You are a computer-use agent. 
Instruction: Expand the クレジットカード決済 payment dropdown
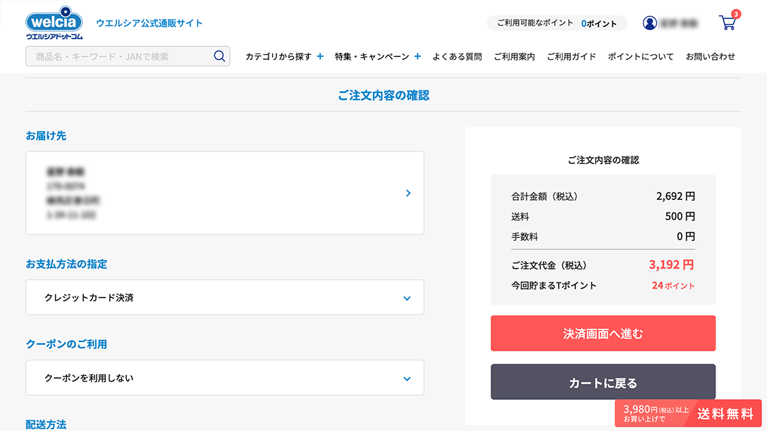point(406,298)
